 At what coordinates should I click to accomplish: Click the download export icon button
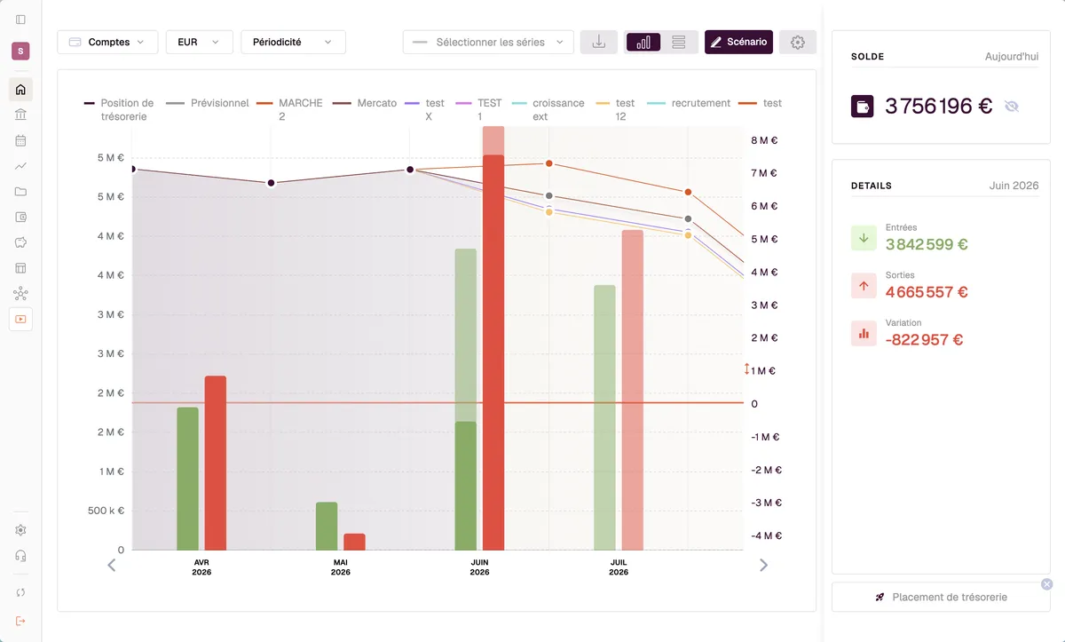[x=599, y=42]
